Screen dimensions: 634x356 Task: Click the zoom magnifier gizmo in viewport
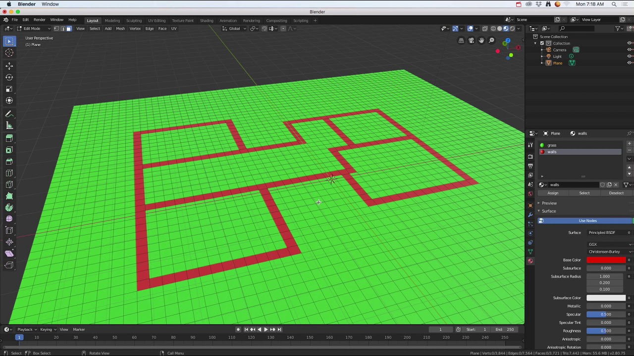coord(491,41)
